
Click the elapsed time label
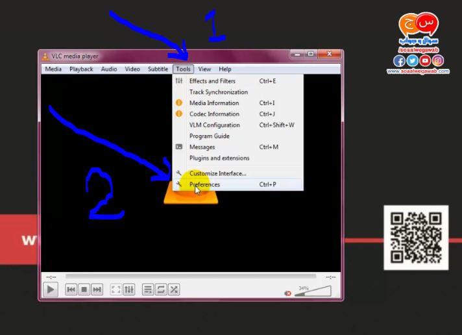pyautogui.click(x=51, y=277)
